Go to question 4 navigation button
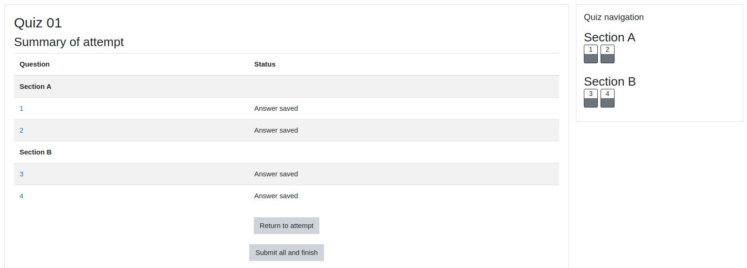747x268 pixels. click(608, 98)
